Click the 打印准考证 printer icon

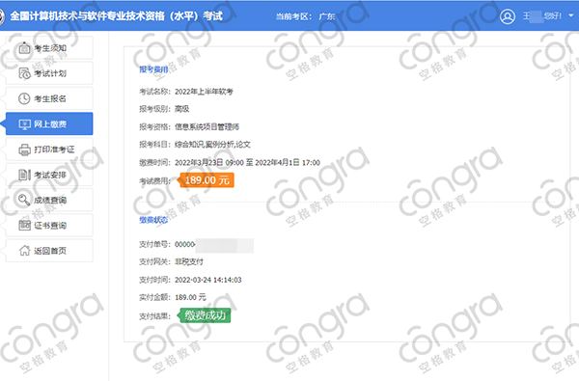click(x=24, y=150)
